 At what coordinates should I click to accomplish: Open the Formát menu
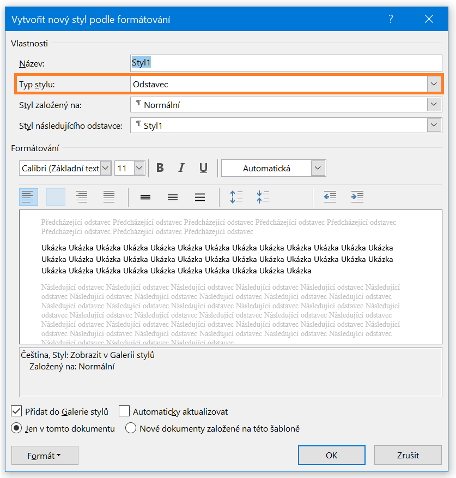click(44, 455)
